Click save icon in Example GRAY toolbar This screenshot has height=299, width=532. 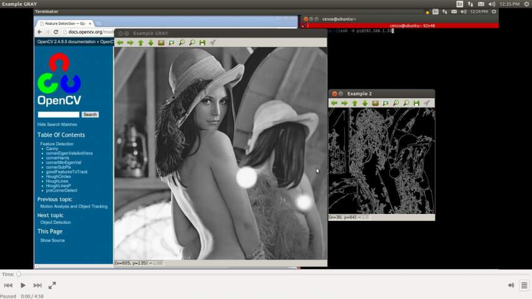203,43
